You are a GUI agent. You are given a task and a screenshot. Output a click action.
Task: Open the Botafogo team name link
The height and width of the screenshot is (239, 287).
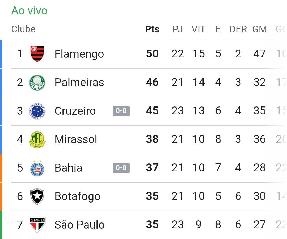pos(77,196)
